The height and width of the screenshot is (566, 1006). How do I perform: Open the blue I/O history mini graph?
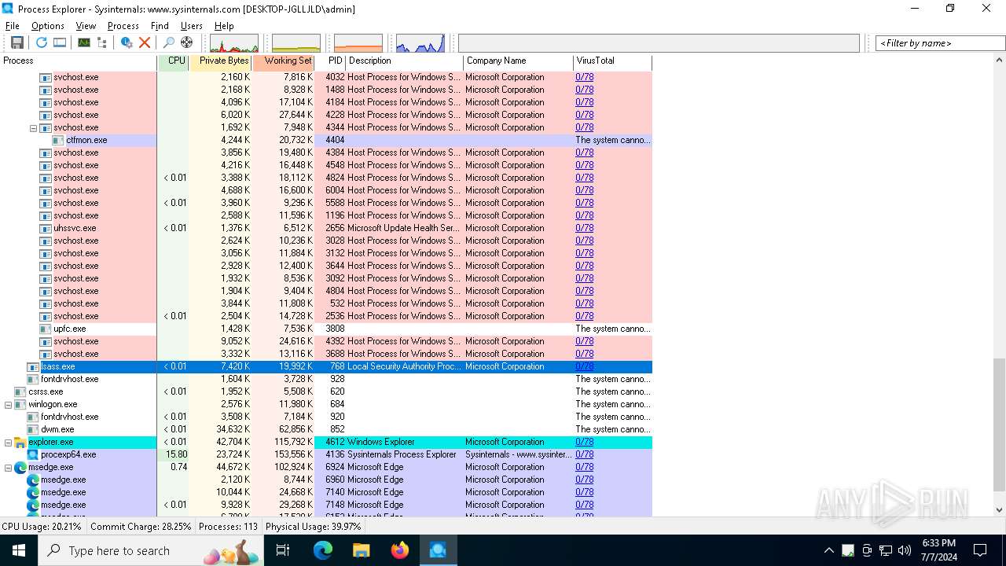point(420,43)
